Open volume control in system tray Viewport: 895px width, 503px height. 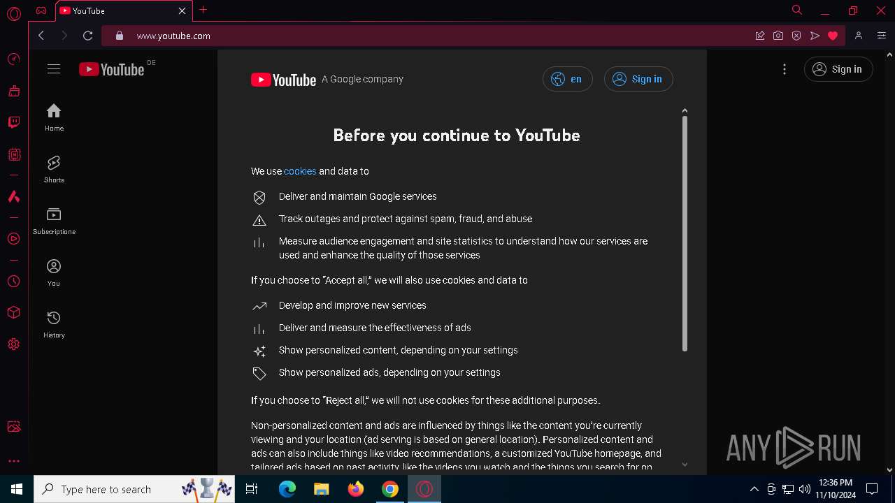click(805, 489)
